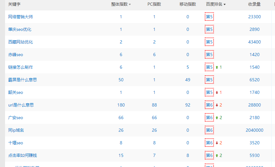Click the red down arrow in 韶关seo row
The width and height of the screenshot is (275, 167).
click(217, 93)
